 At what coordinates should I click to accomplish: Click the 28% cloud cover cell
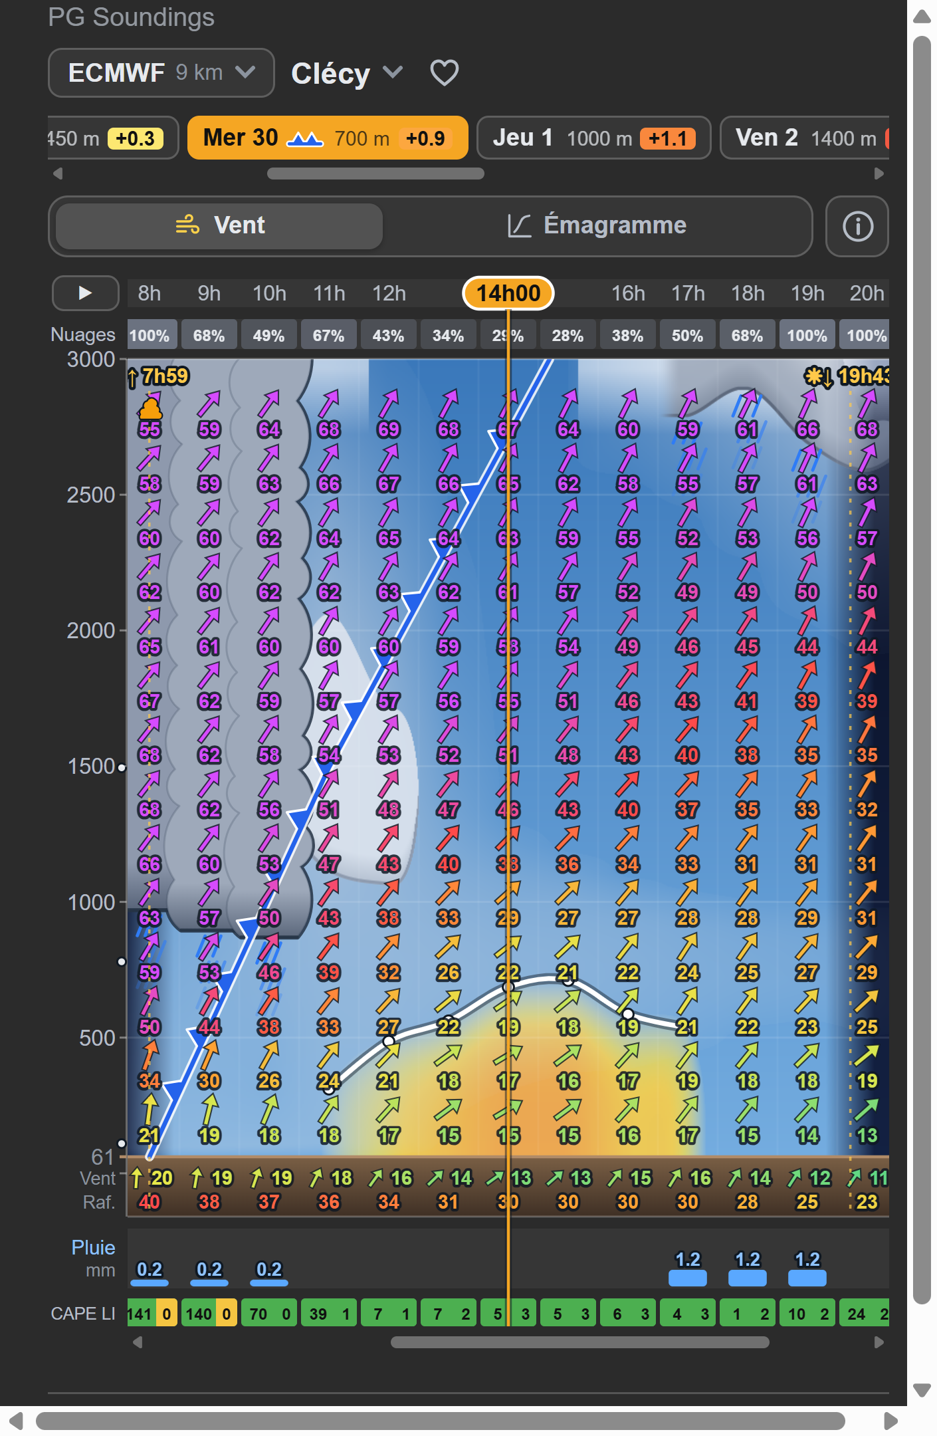568,335
